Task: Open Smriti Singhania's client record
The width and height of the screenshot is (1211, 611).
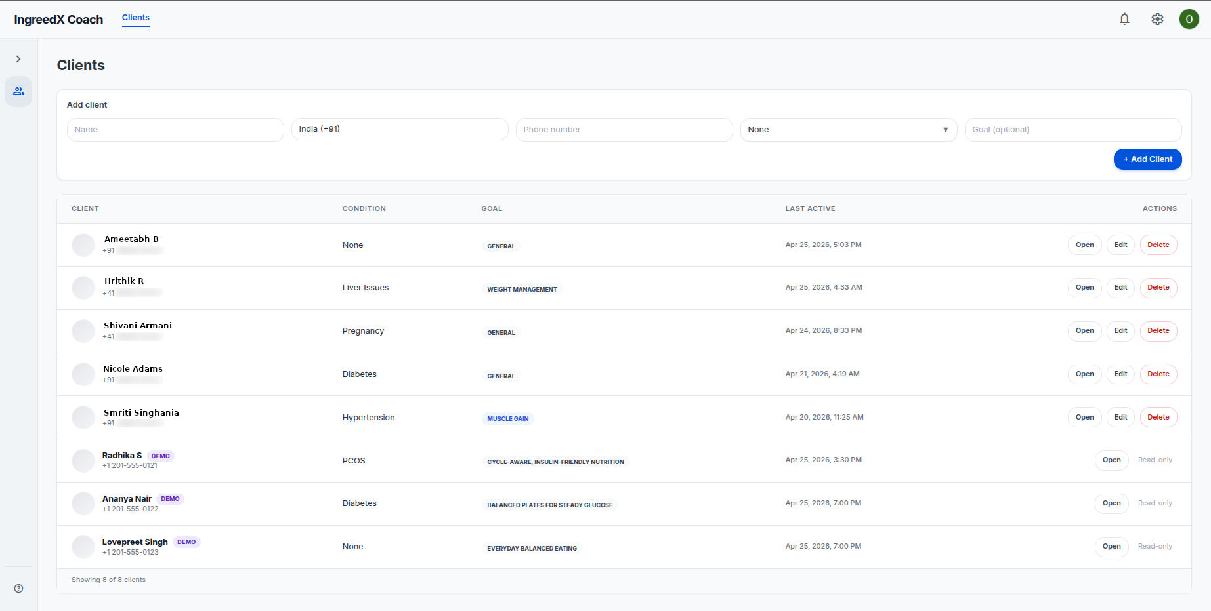Action: 1084,418
